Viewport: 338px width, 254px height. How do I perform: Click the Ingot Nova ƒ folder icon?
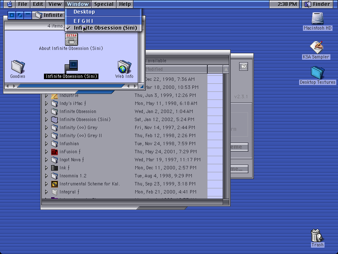[55, 160]
